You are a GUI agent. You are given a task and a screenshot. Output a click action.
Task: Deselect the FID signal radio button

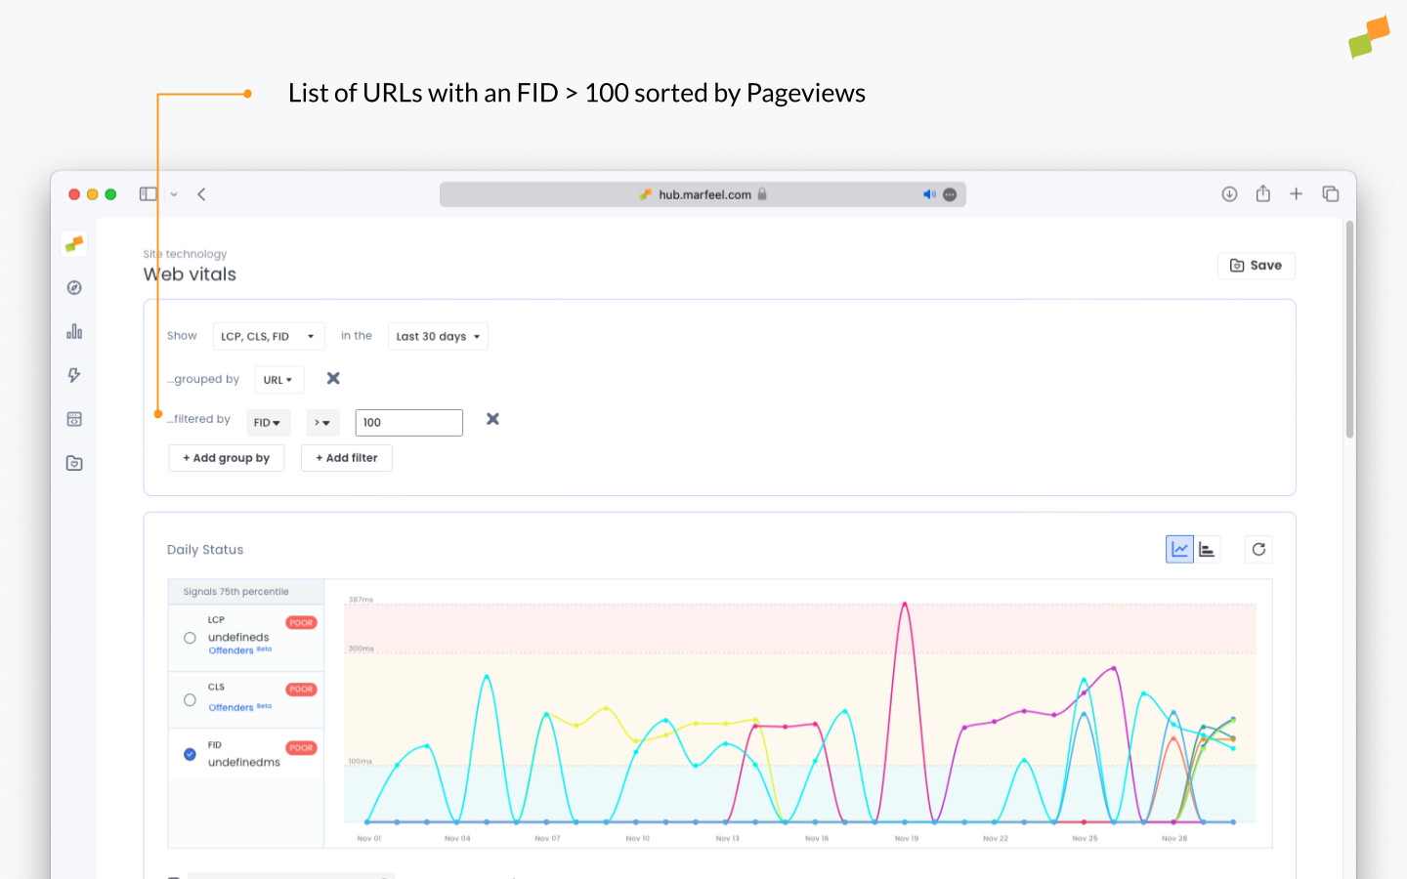coord(190,753)
